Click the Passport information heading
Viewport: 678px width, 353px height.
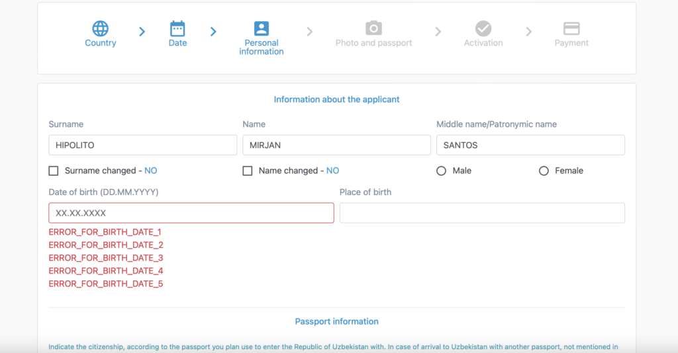point(336,321)
